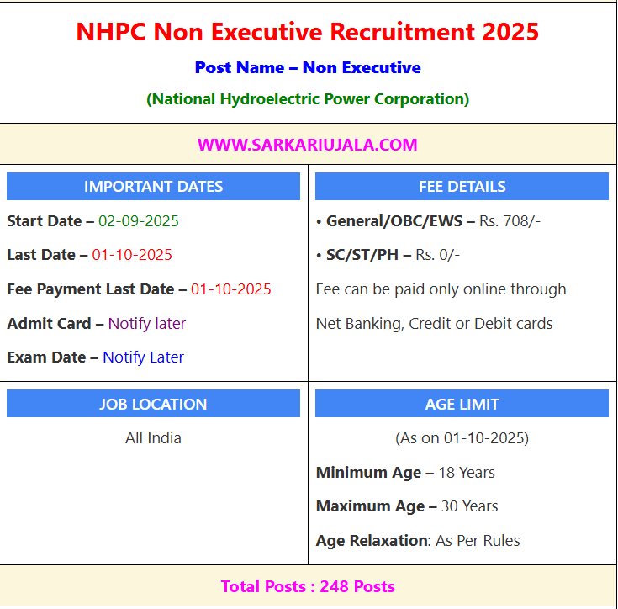Click the Fee Payment Last Date value
This screenshot has width=618, height=609.
pyautogui.click(x=231, y=289)
